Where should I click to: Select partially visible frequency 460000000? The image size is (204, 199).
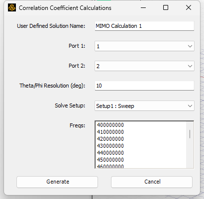pyautogui.click(x=110, y=166)
